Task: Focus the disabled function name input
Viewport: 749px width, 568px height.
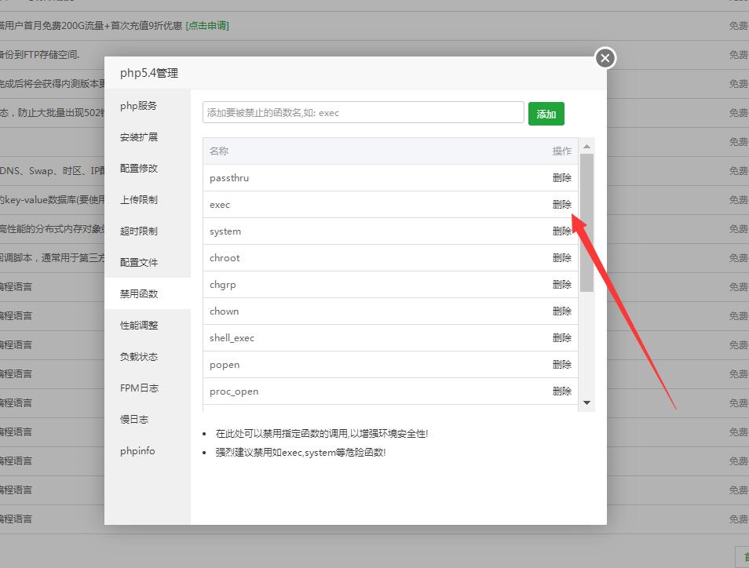Action: coord(363,113)
